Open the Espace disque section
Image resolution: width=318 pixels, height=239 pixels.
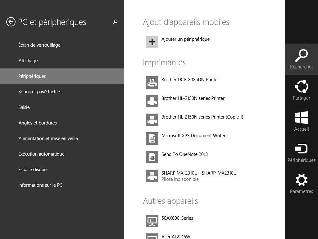pos(62,170)
